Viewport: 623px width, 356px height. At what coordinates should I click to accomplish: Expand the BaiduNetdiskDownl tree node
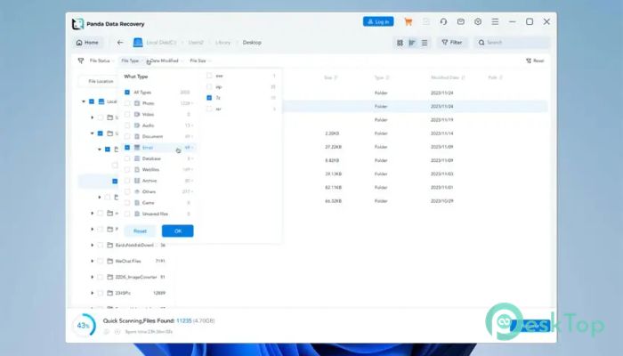point(93,245)
